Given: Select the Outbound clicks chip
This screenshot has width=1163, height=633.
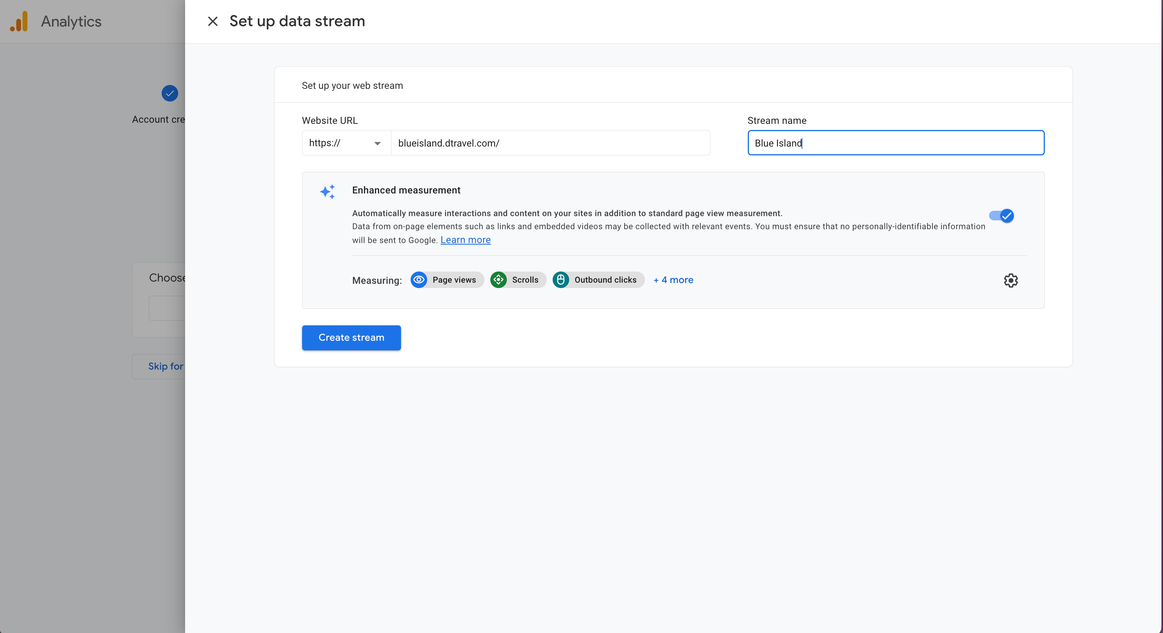Looking at the screenshot, I should [599, 280].
